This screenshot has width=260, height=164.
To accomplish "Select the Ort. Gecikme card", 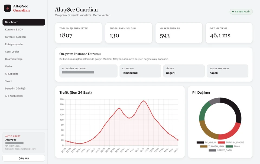I will [229, 33].
